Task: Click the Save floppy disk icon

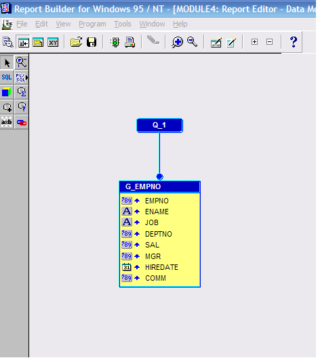Action: 92,42
